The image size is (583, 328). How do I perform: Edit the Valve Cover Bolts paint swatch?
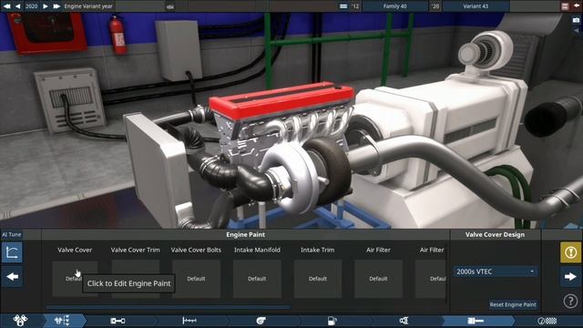(196, 279)
